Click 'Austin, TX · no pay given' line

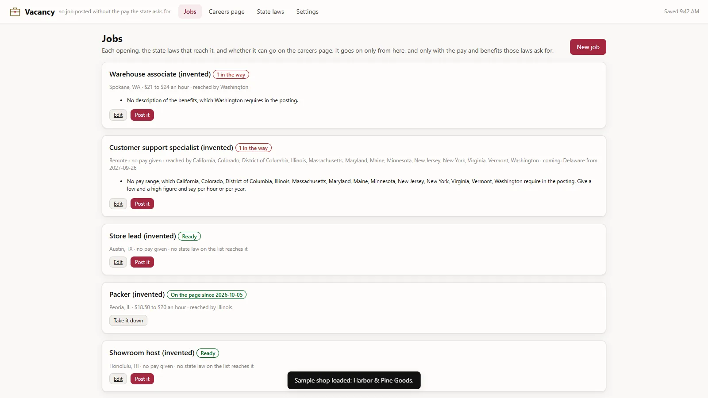178,249
